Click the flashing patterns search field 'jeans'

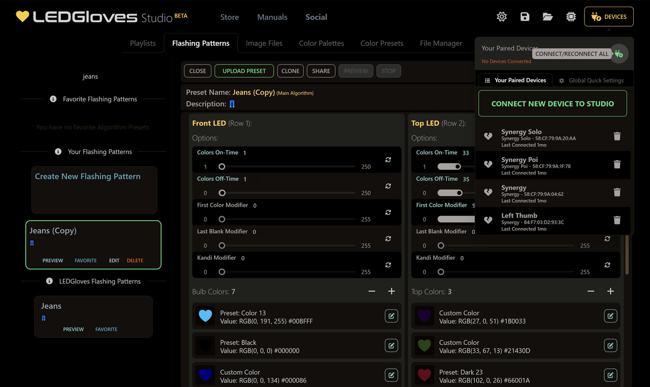tap(90, 77)
